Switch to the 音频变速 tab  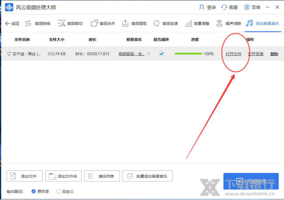[x=166, y=24]
